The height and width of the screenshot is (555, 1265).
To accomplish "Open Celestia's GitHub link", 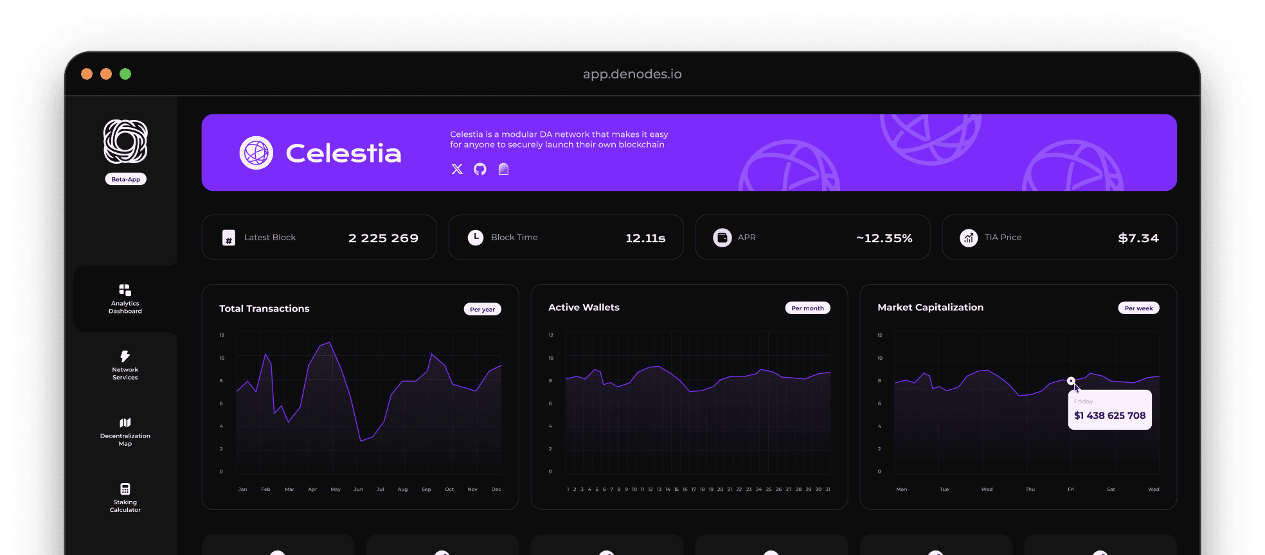I will click(x=480, y=169).
